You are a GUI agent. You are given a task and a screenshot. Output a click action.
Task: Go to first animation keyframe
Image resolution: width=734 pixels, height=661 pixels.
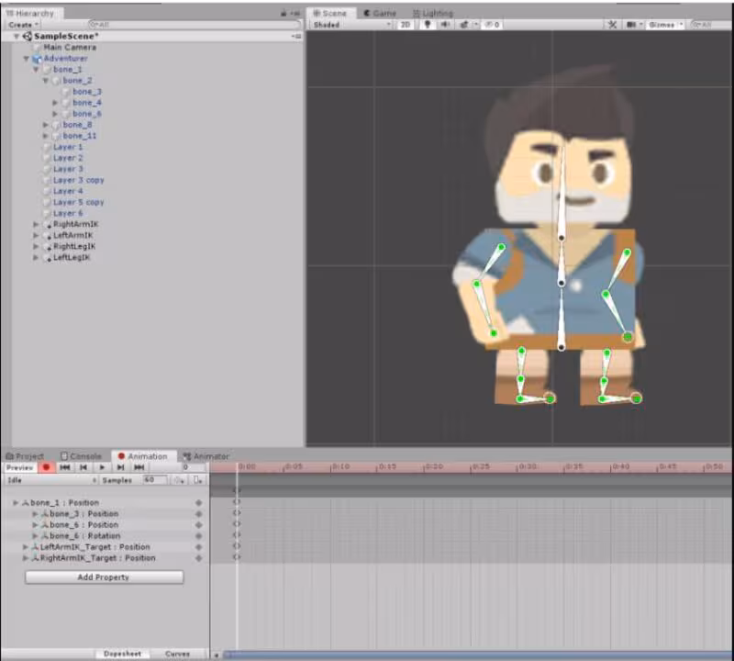[65, 467]
